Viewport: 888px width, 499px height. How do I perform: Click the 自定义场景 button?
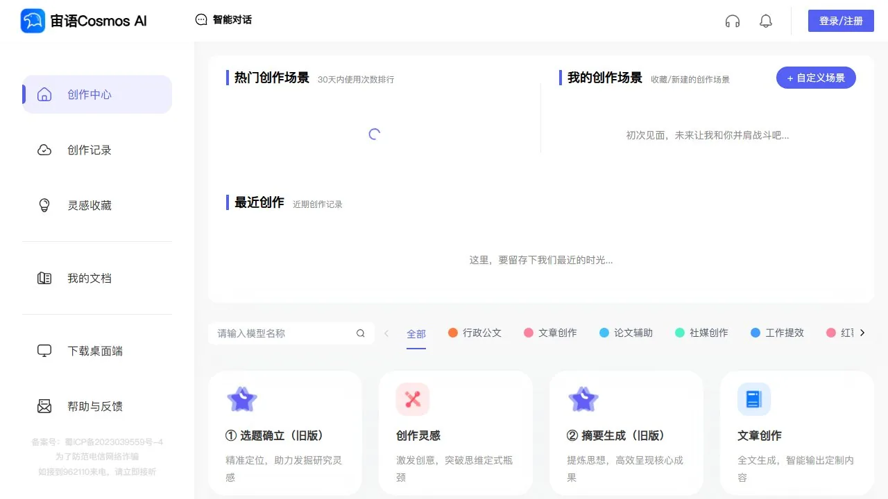[x=816, y=78]
